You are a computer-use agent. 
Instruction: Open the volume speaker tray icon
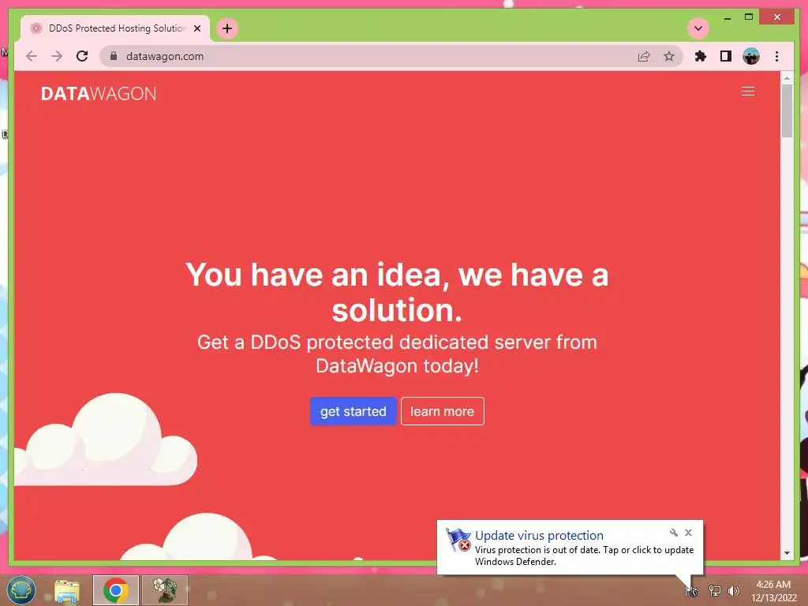point(734,591)
